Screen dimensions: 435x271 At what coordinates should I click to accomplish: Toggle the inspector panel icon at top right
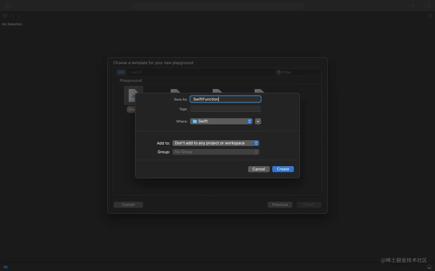point(427,5)
